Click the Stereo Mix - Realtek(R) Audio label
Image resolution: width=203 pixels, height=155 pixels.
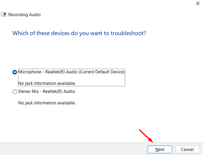tap(46, 91)
